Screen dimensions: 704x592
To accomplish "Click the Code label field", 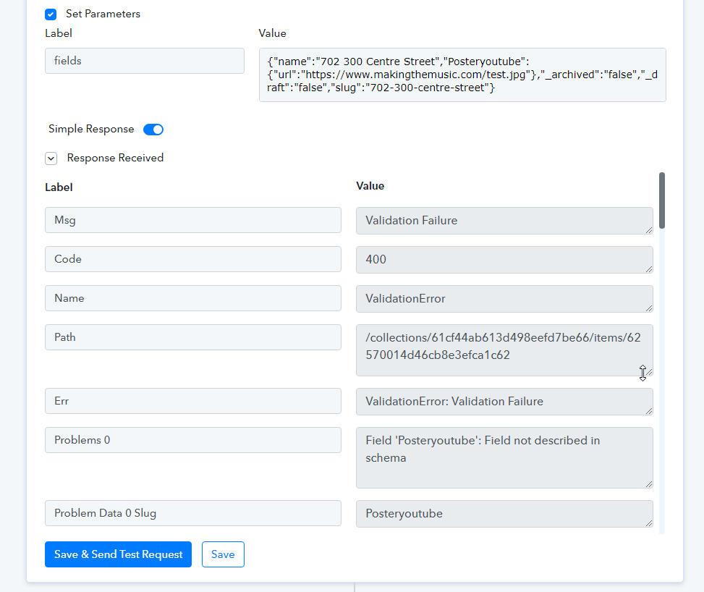I will [193, 259].
